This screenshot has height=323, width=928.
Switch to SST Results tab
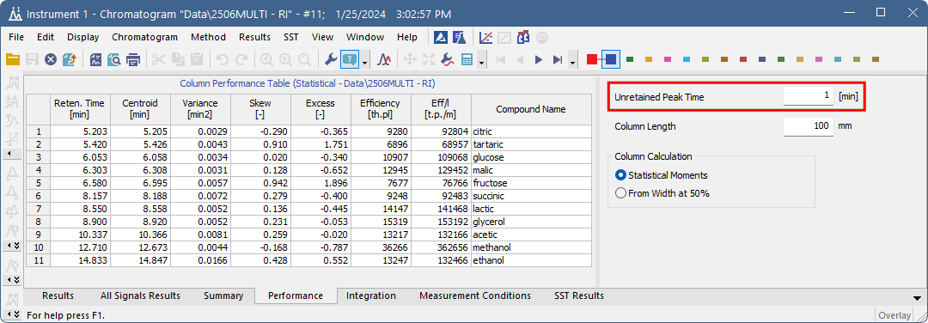(579, 296)
